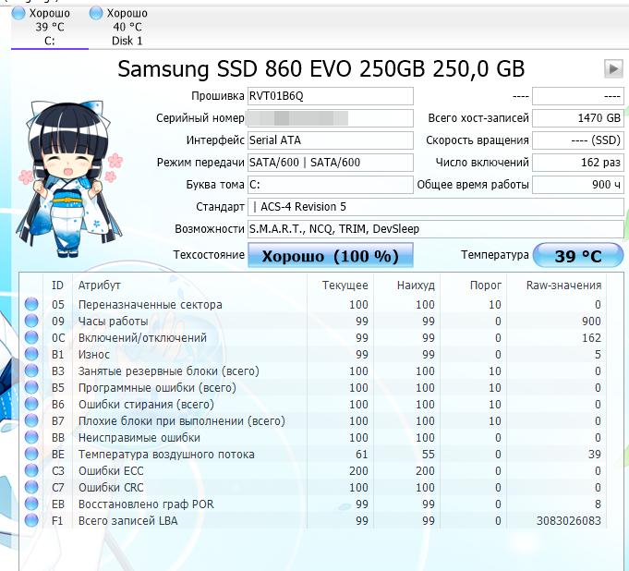Click status orb of attribute 09

31,321
